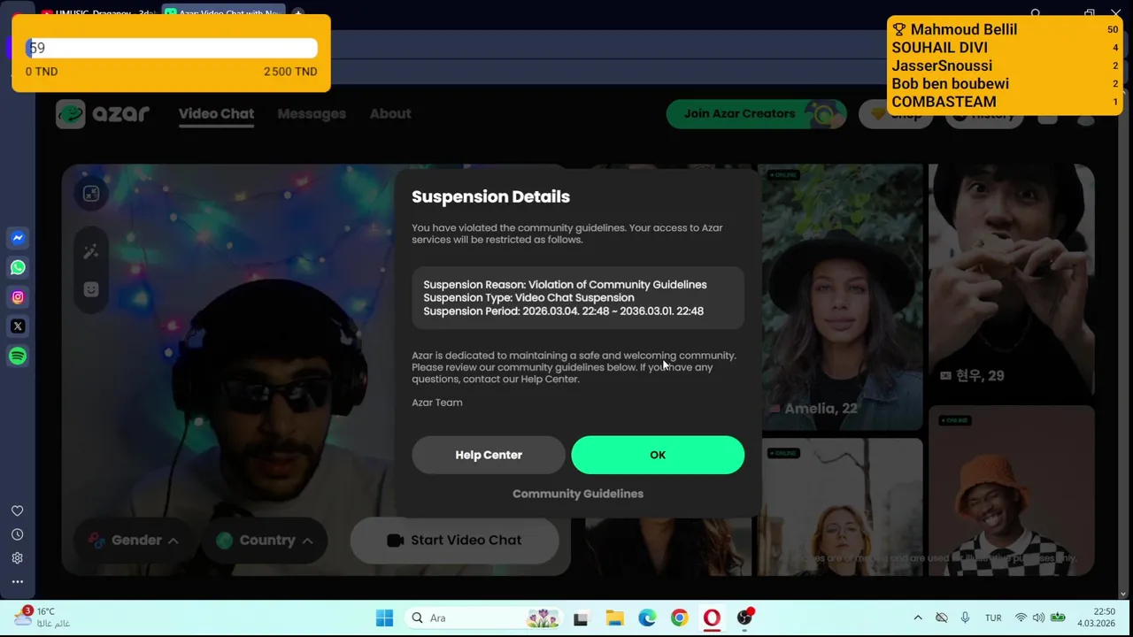1133x637 pixels.
Task: Select the Azar Video Chat browser tab
Action: [223, 13]
